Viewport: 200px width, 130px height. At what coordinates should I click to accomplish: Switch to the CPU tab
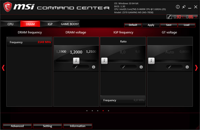tap(10, 24)
